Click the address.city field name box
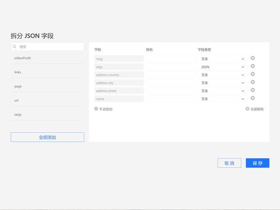Viewport: 280px width, 210px height. [x=119, y=83]
